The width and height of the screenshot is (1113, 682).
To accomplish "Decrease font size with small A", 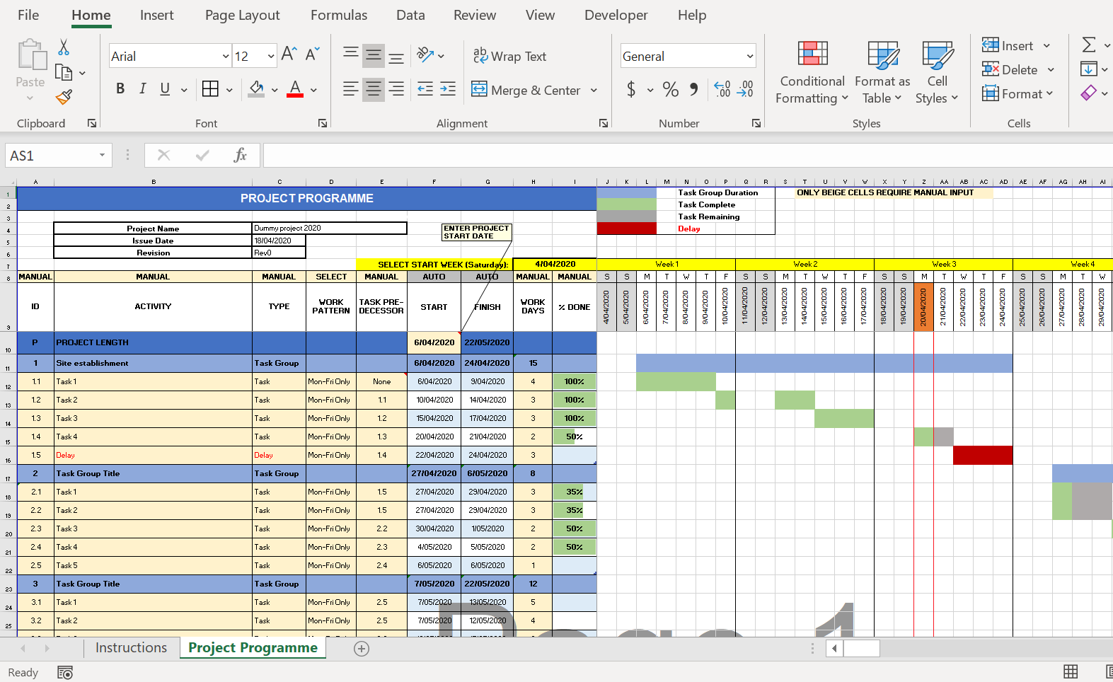I will click(x=313, y=54).
